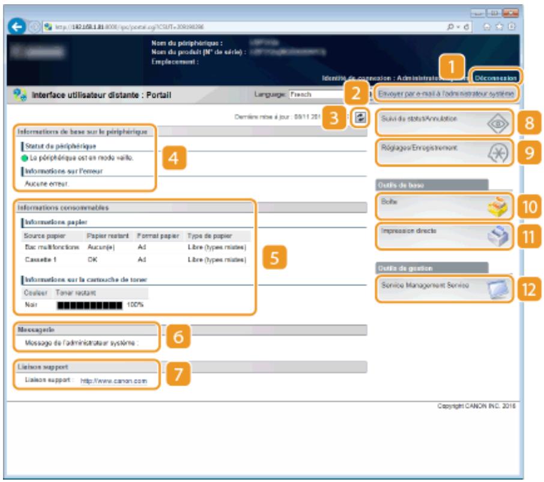Viewport: 544px width, 482px height.
Task: Click the black toner level bar
Action: [90, 305]
